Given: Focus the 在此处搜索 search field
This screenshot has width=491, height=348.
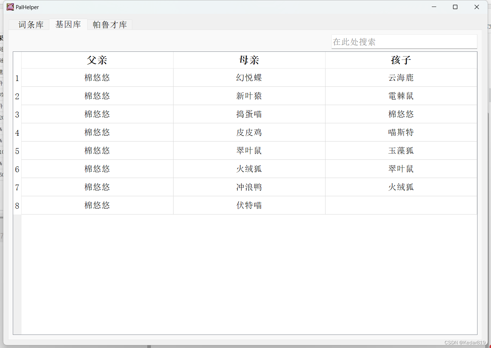Looking at the screenshot, I should click(x=404, y=42).
